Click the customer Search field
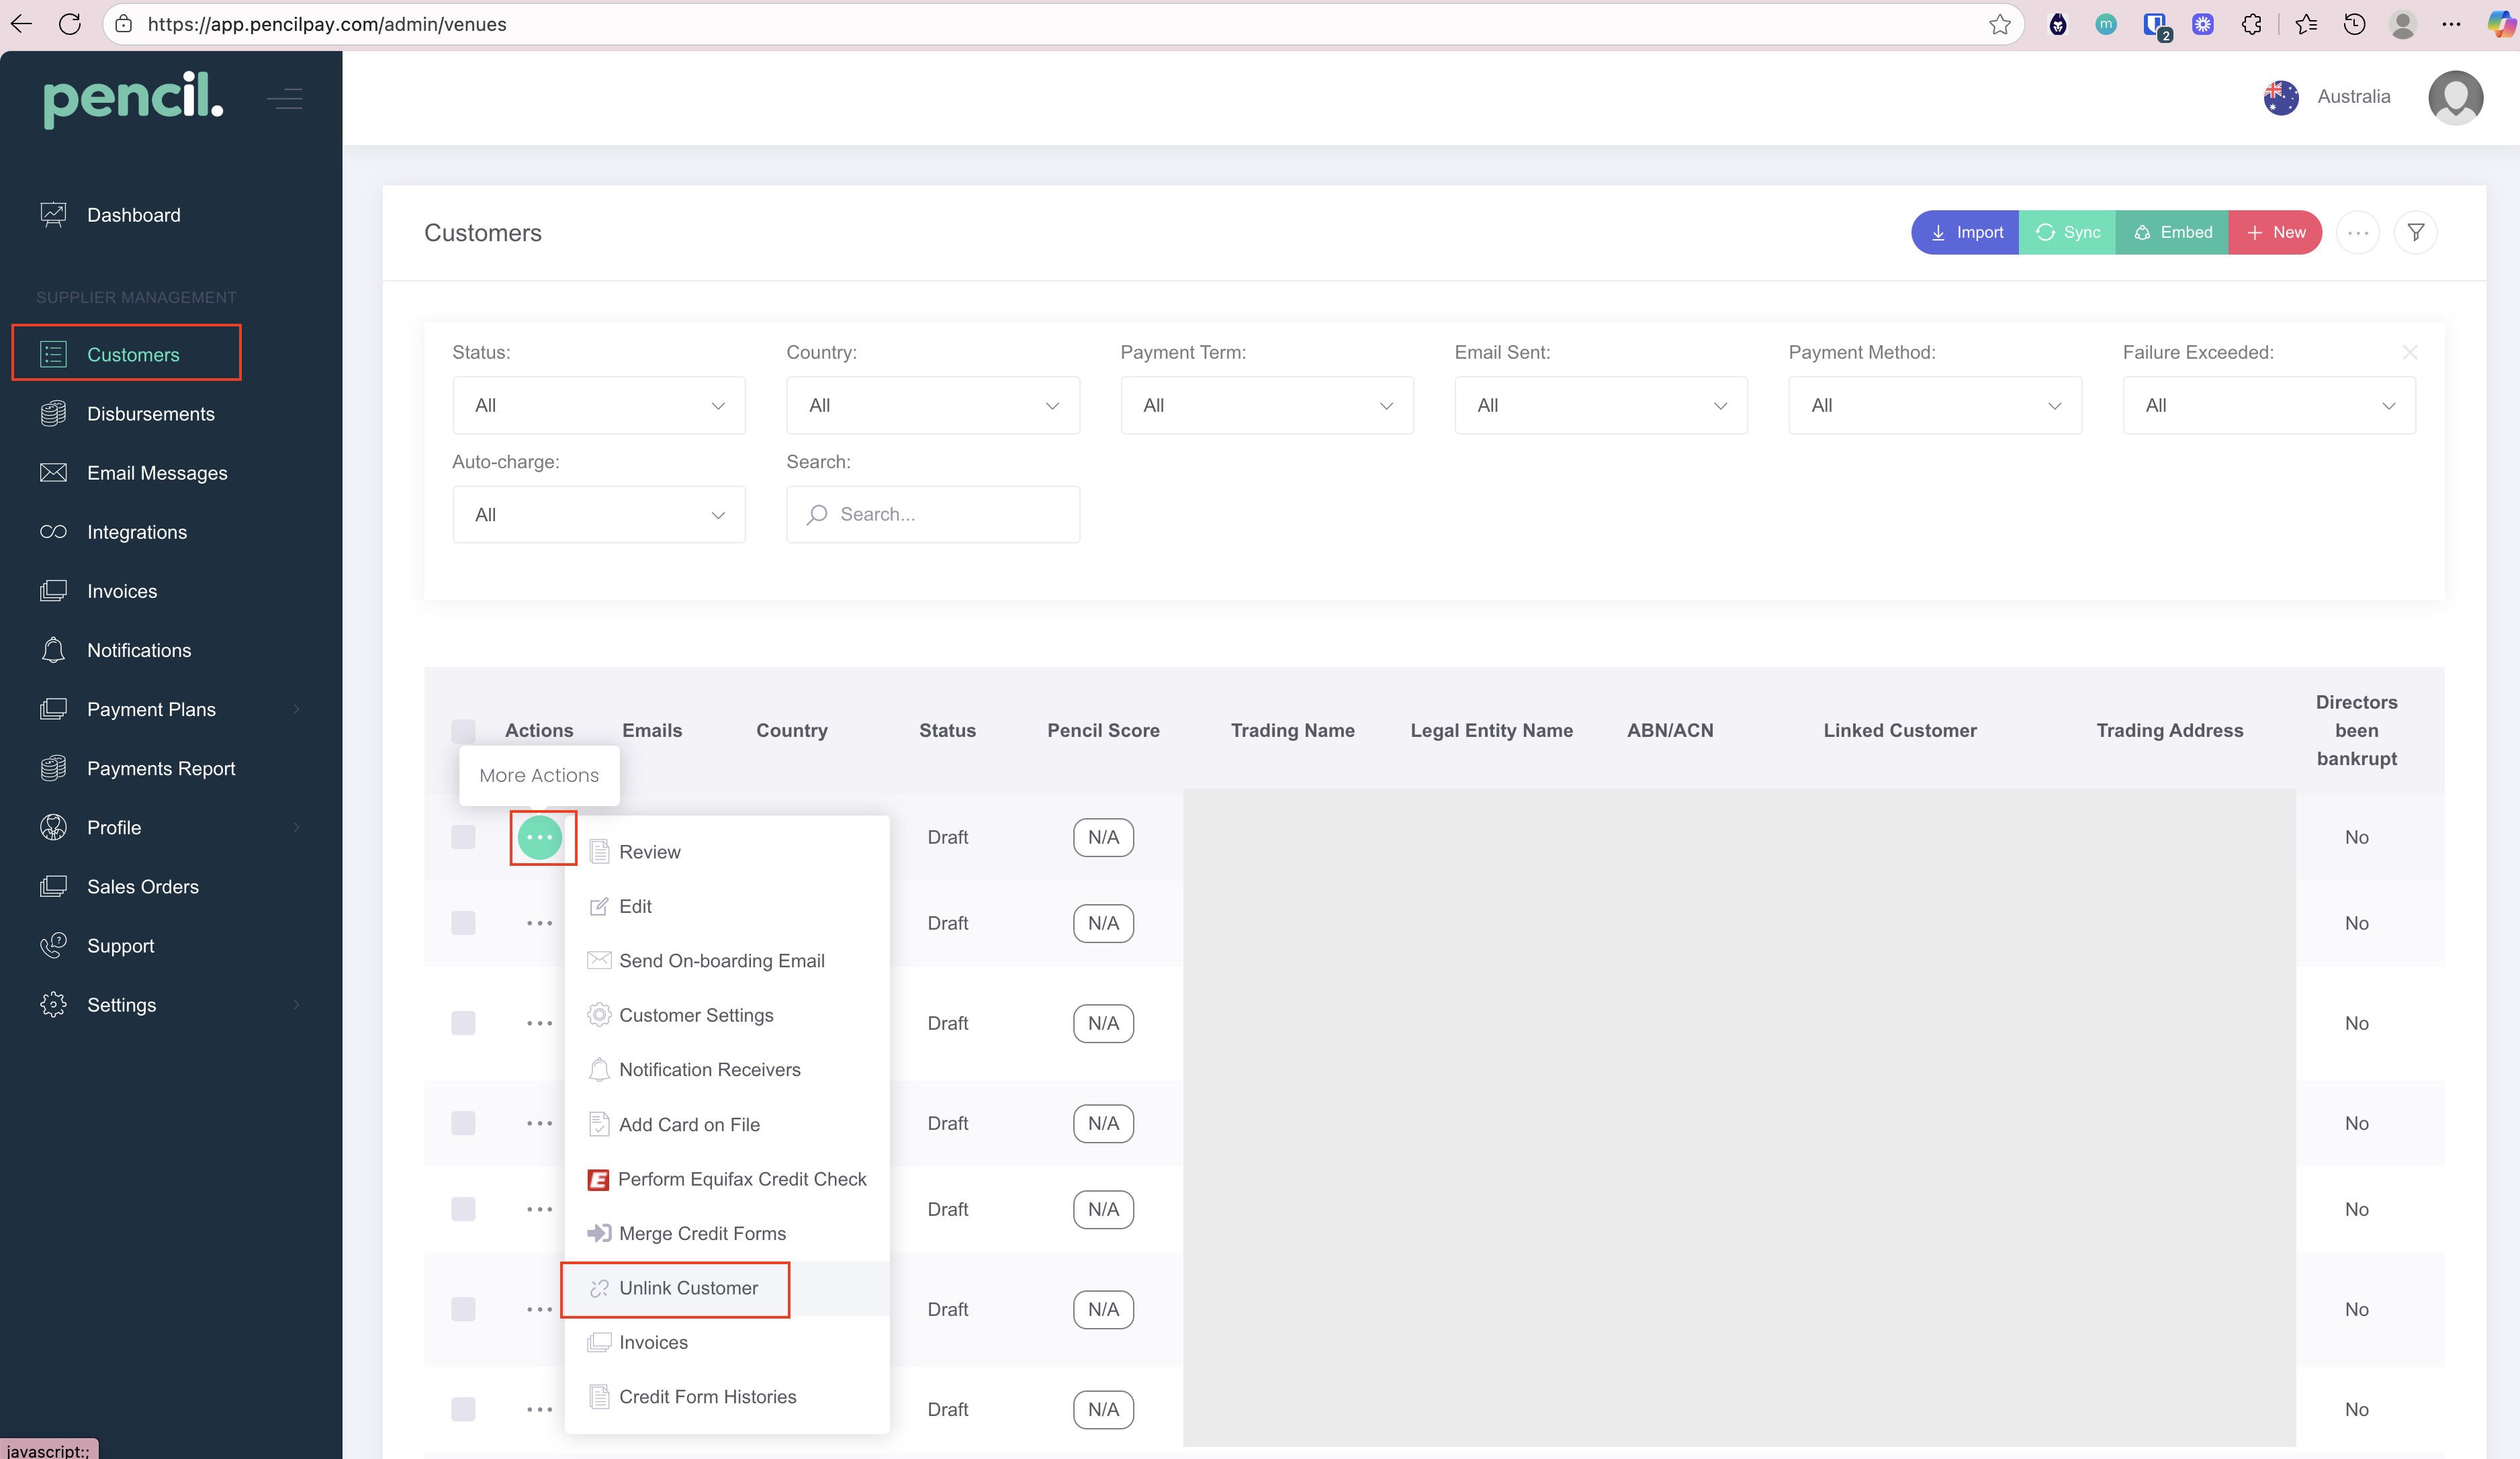This screenshot has height=1459, width=2520. tap(932, 514)
